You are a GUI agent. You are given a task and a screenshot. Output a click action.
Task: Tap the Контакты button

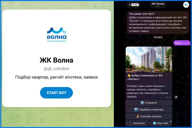pos(137,123)
